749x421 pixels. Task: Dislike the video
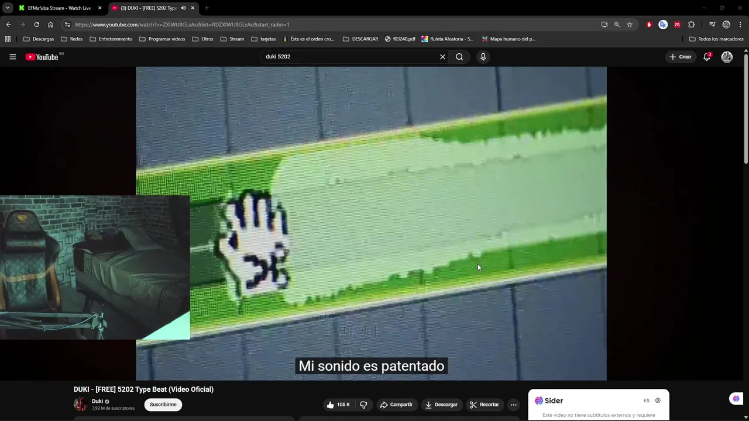363,405
